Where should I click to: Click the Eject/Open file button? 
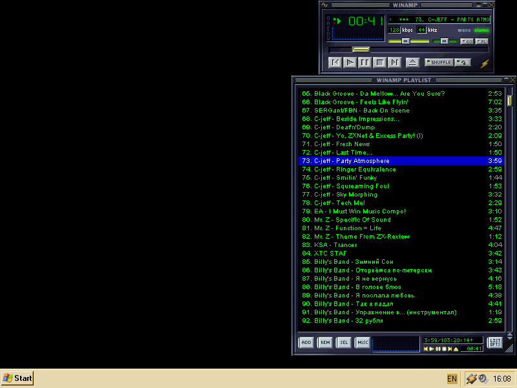[412, 63]
